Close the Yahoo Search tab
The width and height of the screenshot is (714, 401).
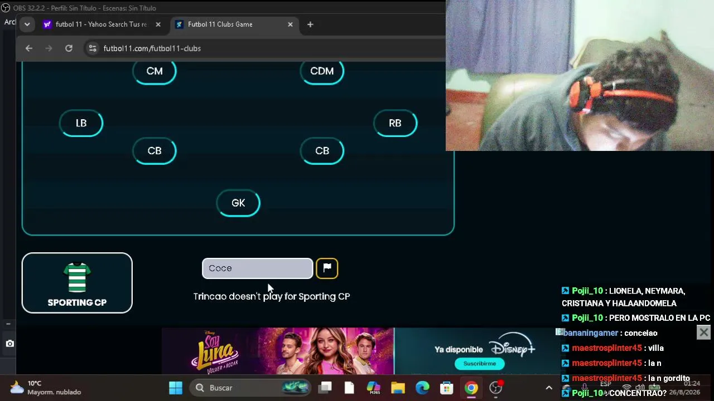tap(158, 25)
